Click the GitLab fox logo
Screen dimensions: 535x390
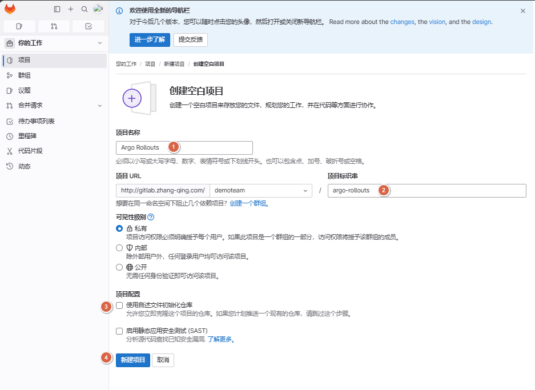10,9
